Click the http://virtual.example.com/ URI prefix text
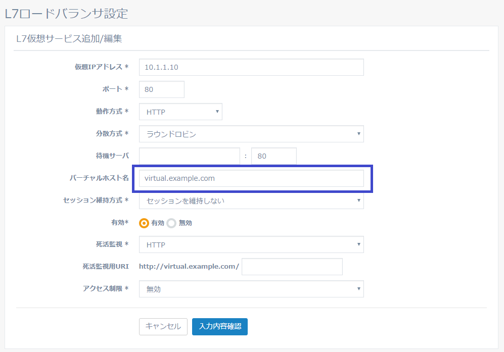The height and width of the screenshot is (352, 504). (189, 267)
